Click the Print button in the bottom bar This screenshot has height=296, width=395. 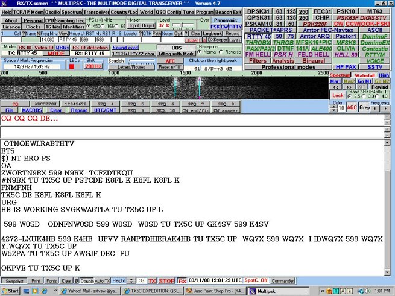coord(36,281)
